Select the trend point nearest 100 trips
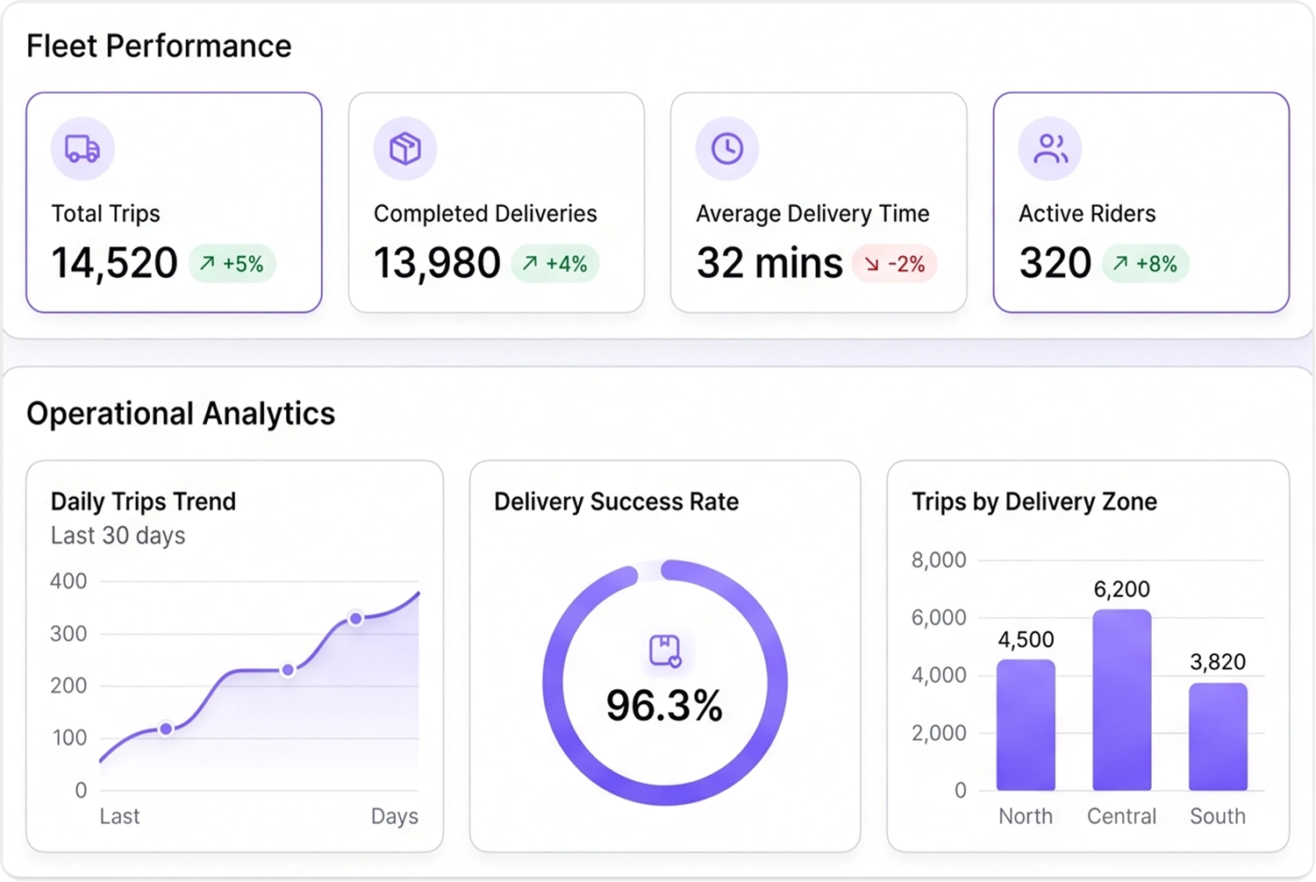Image resolution: width=1316 pixels, height=882 pixels. [166, 729]
